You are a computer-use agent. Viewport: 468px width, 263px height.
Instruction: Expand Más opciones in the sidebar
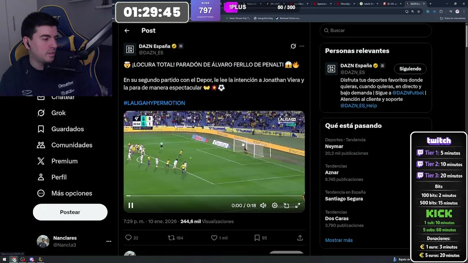coord(64,193)
